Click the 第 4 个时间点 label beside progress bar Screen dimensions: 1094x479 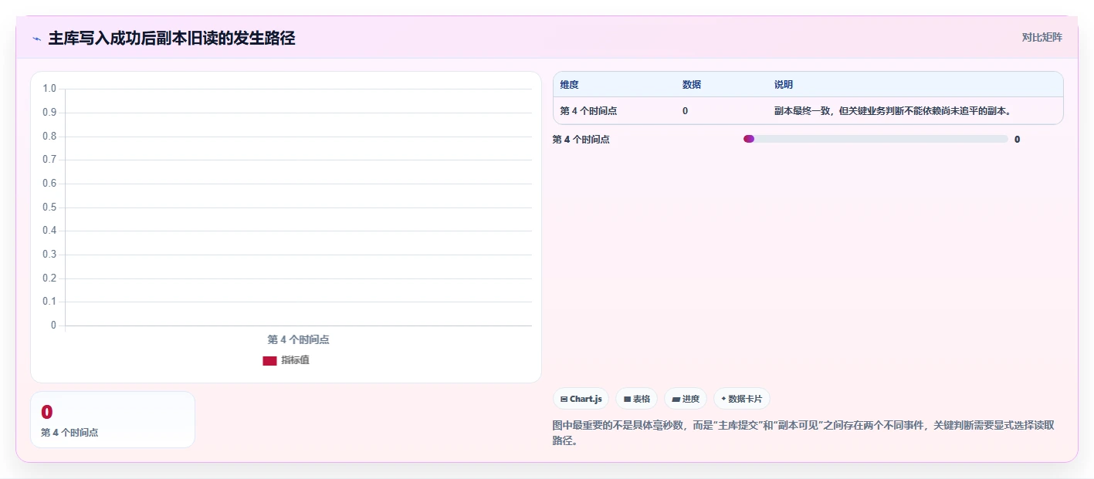581,139
